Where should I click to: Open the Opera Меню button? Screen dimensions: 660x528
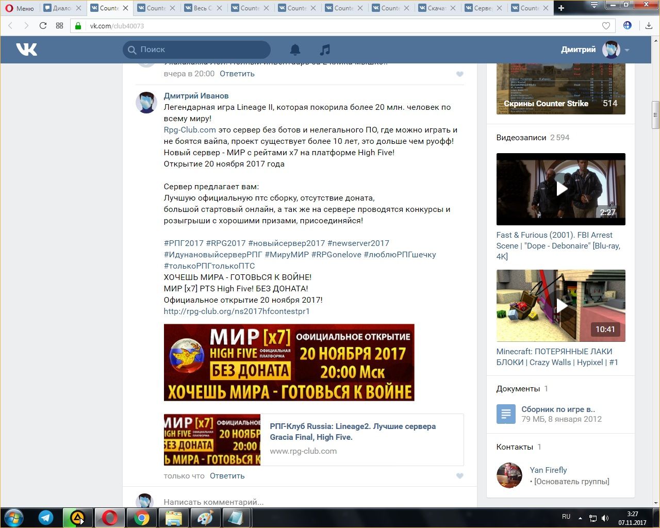click(x=20, y=8)
